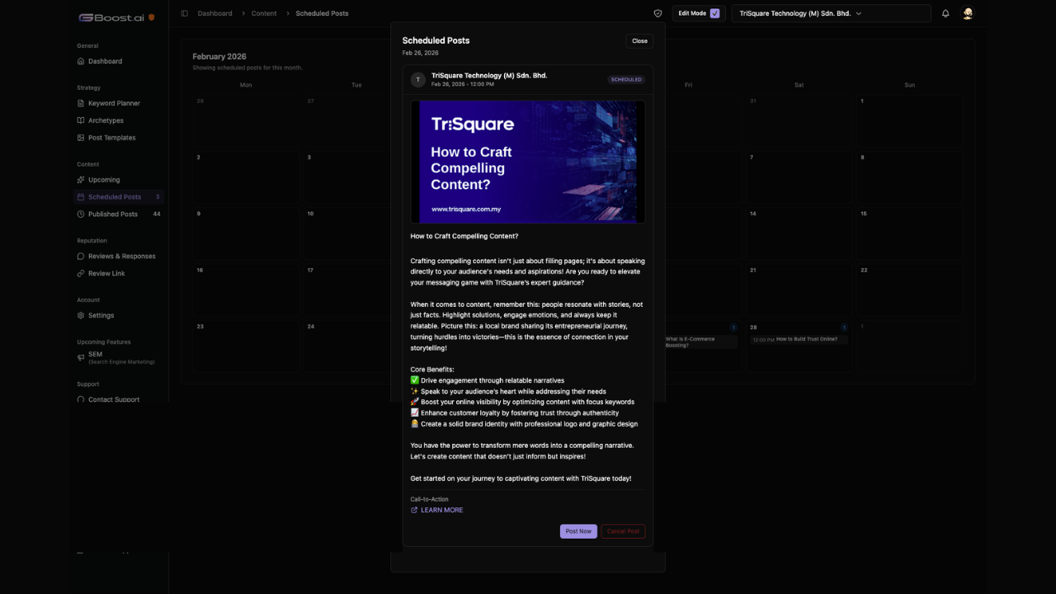Image resolution: width=1056 pixels, height=594 pixels.
Task: Open the user avatar menu
Action: click(968, 13)
